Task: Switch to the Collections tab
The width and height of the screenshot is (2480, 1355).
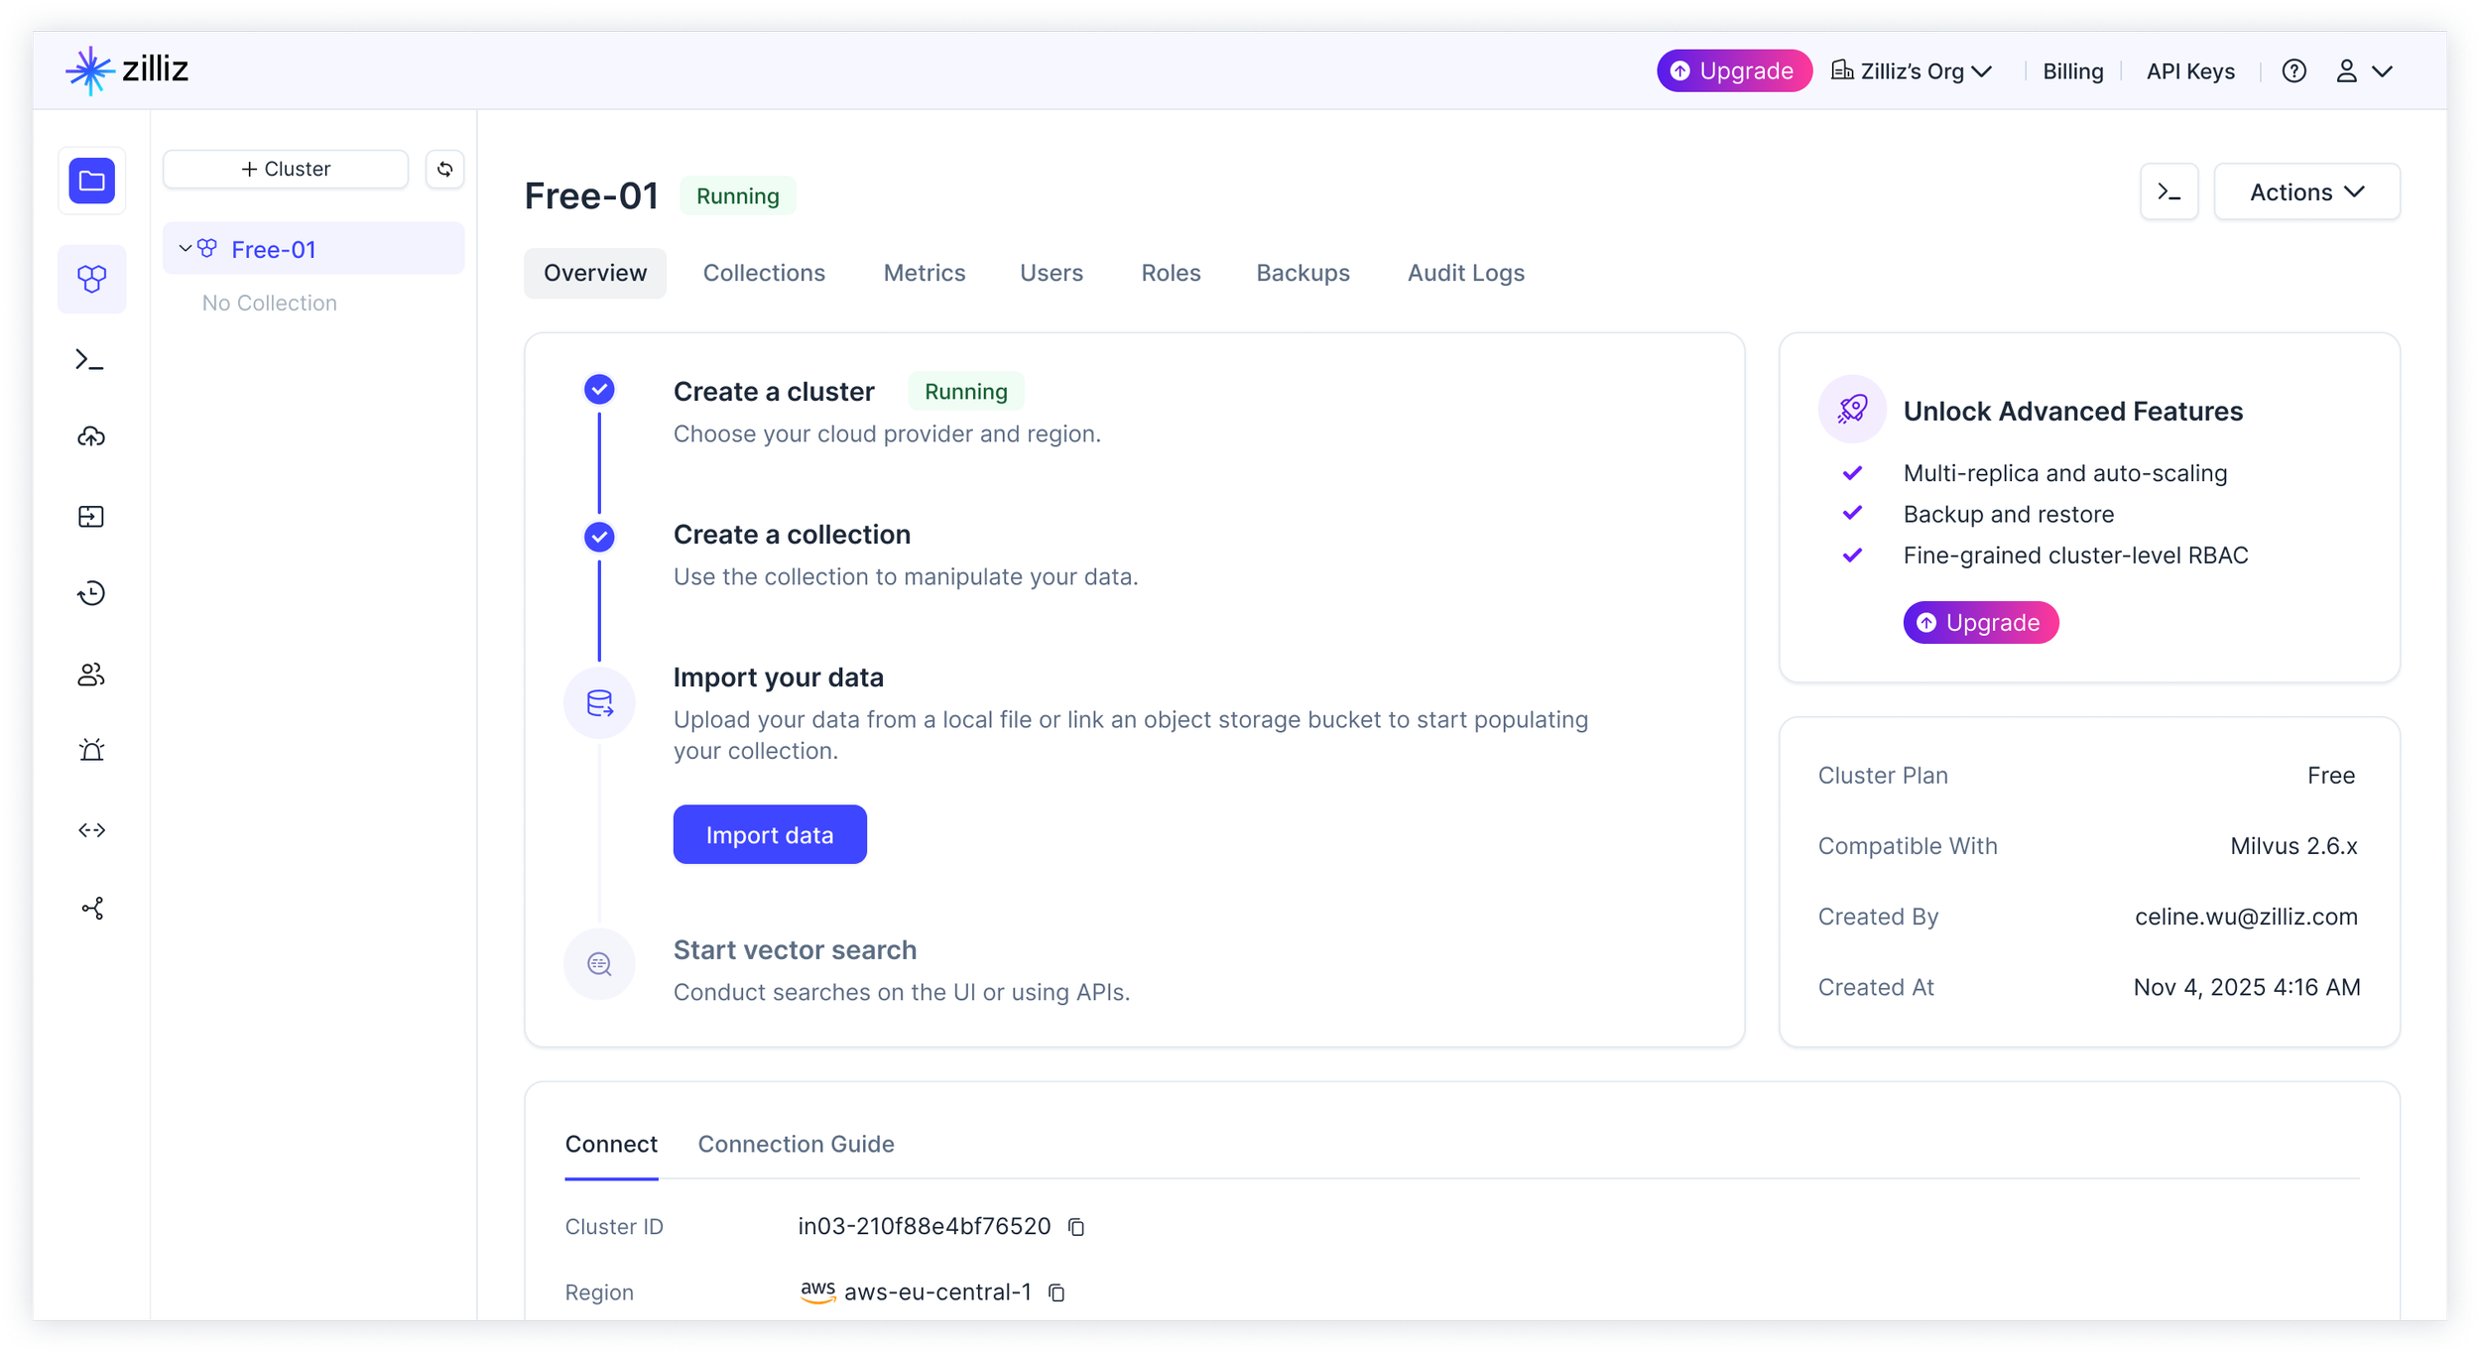Action: click(764, 273)
